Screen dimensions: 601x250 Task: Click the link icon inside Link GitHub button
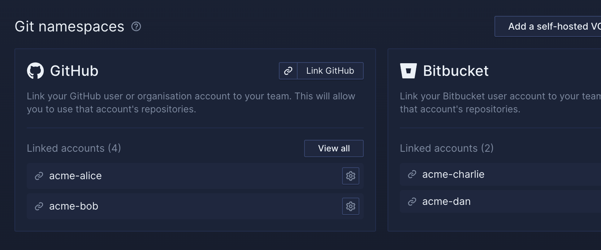(x=288, y=71)
